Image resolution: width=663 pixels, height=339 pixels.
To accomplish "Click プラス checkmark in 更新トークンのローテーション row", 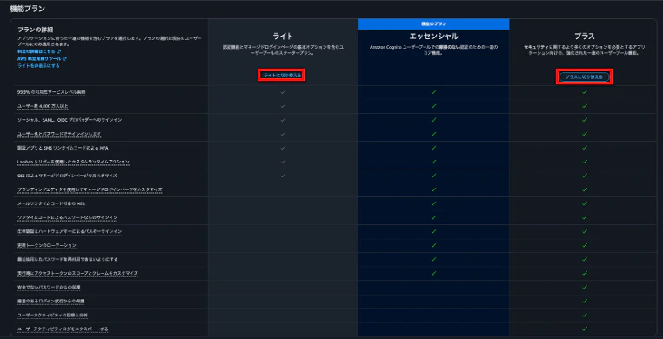I will pos(585,245).
